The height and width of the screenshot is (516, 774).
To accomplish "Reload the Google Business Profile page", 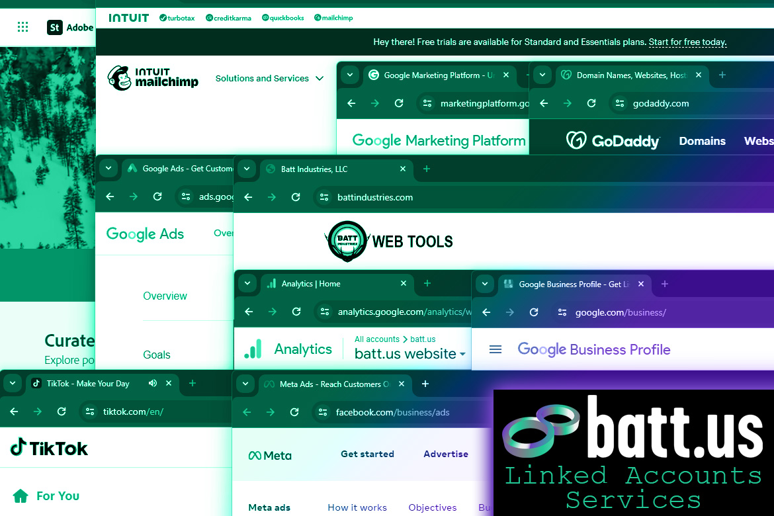I will point(534,312).
